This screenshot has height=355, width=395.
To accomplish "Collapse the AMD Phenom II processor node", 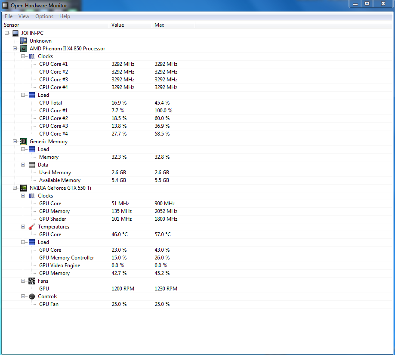I will [x=15, y=49].
